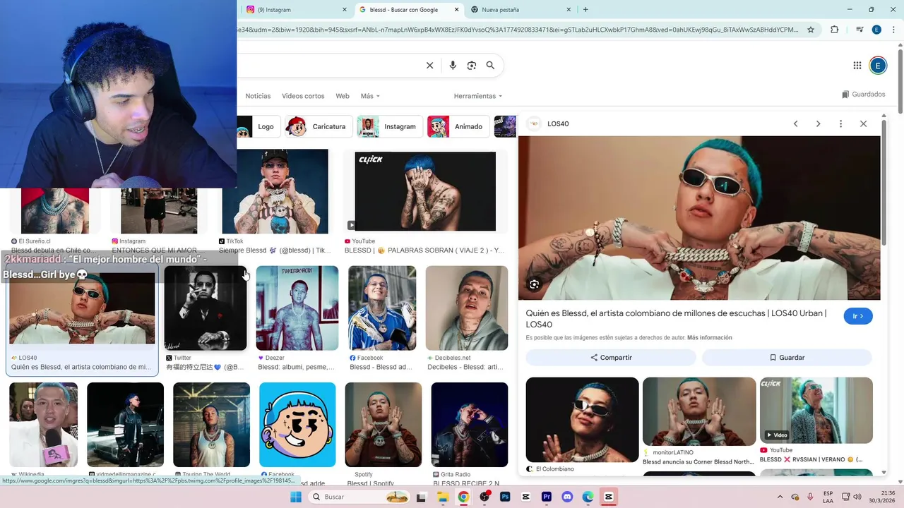Switch to the Videos cortos tab

pos(303,96)
